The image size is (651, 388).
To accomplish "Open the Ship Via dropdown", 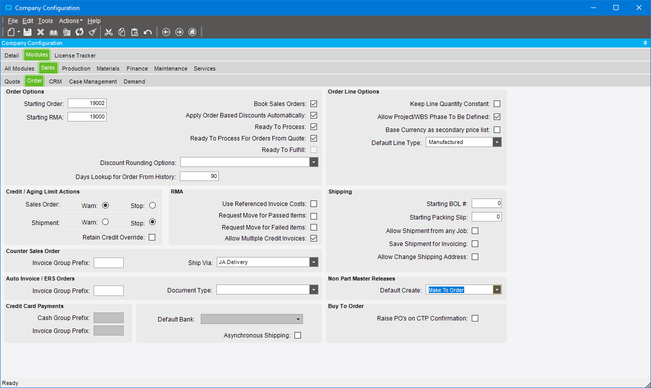I will [314, 262].
